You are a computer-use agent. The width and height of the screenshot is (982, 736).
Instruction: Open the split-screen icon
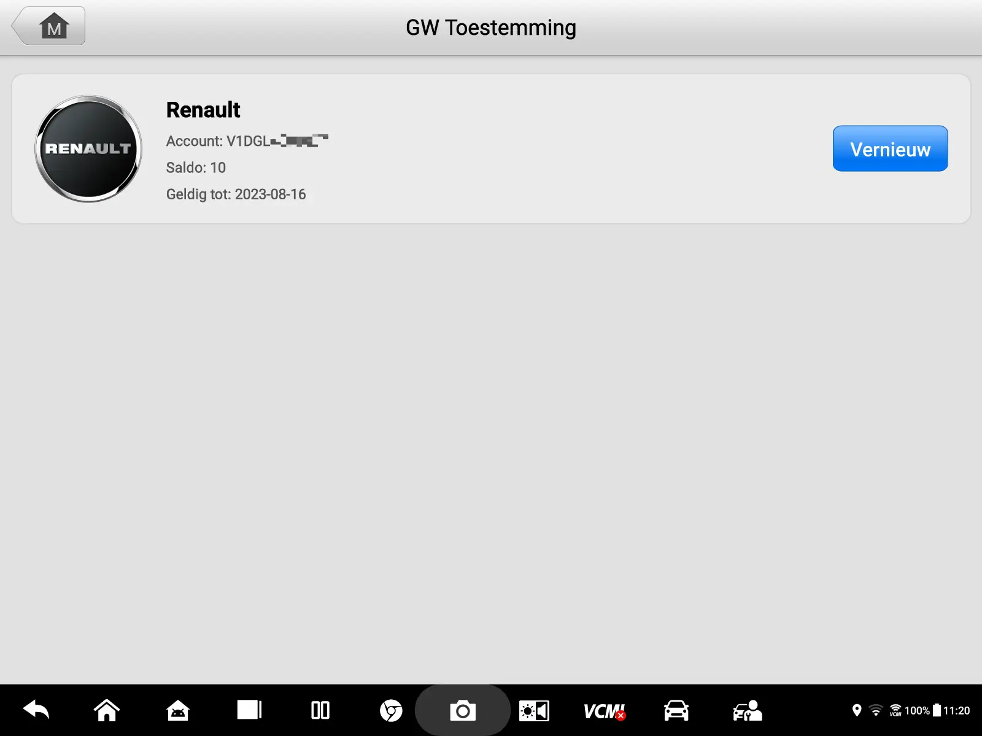(x=320, y=710)
